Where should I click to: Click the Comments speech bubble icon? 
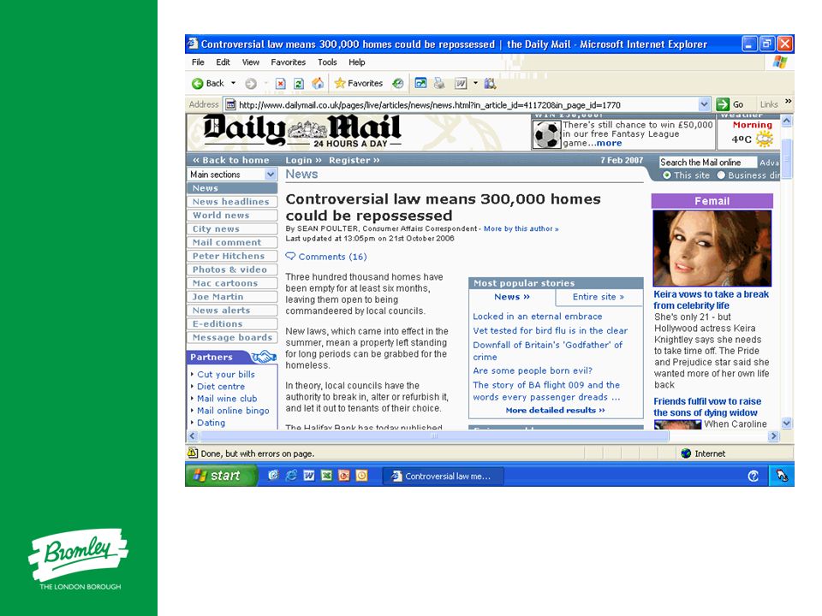290,256
